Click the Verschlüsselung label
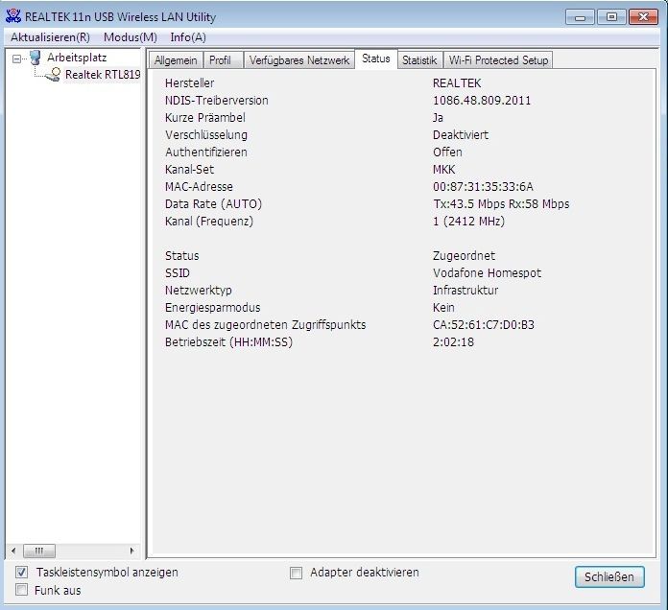Screen dimensions: 668x610 [x=206, y=135]
